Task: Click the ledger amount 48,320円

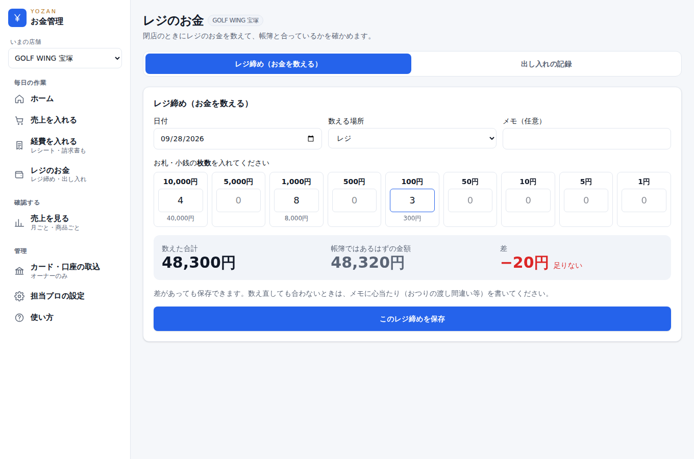Action: pos(367,263)
